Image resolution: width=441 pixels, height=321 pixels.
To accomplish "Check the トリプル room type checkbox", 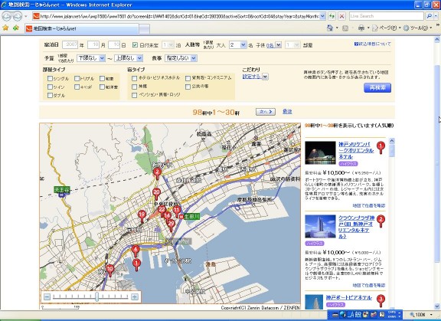I will (77, 78).
